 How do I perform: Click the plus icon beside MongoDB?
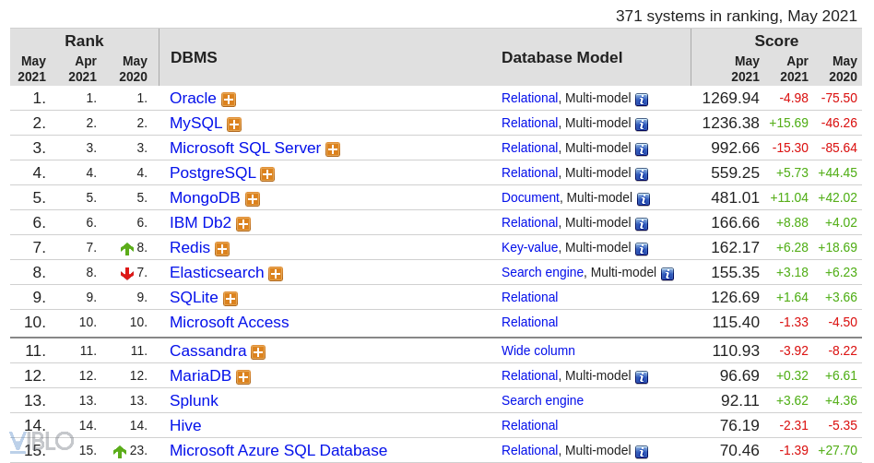click(x=253, y=199)
